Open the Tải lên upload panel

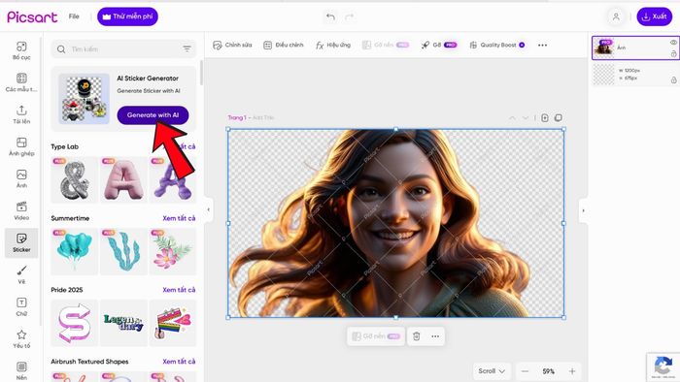(21, 114)
